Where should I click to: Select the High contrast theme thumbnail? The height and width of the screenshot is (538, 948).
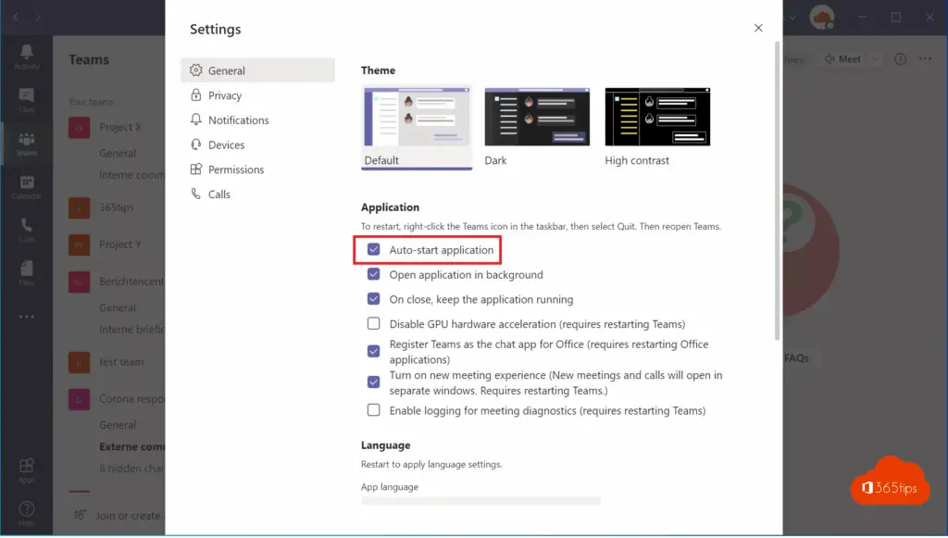(657, 117)
